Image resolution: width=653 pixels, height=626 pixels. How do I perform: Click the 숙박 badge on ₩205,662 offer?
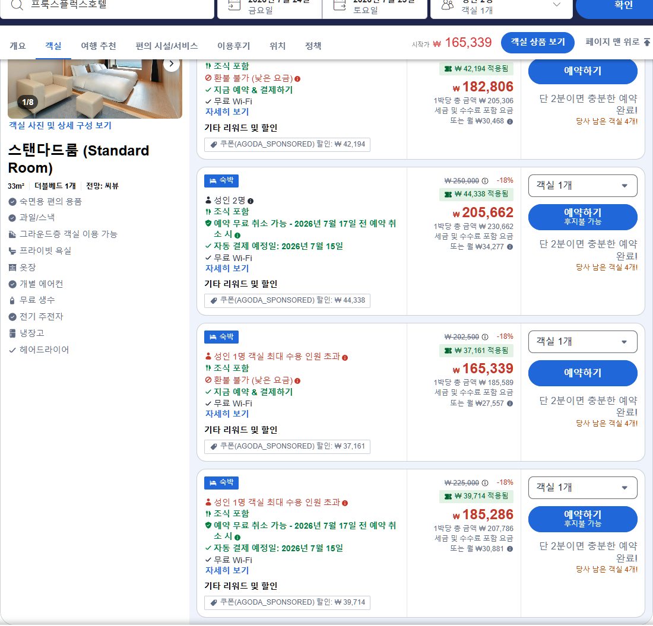[221, 180]
